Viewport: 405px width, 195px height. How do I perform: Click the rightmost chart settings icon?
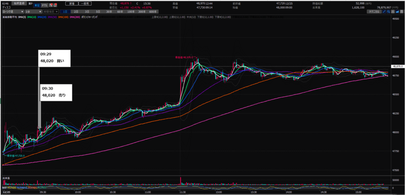(x=402, y=12)
